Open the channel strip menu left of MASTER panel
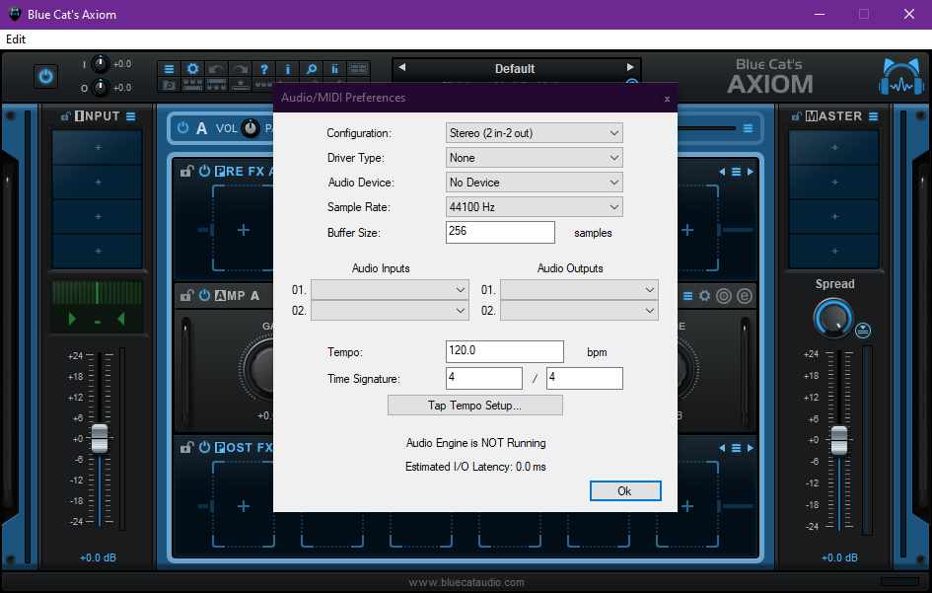This screenshot has width=932, height=593. point(748,128)
